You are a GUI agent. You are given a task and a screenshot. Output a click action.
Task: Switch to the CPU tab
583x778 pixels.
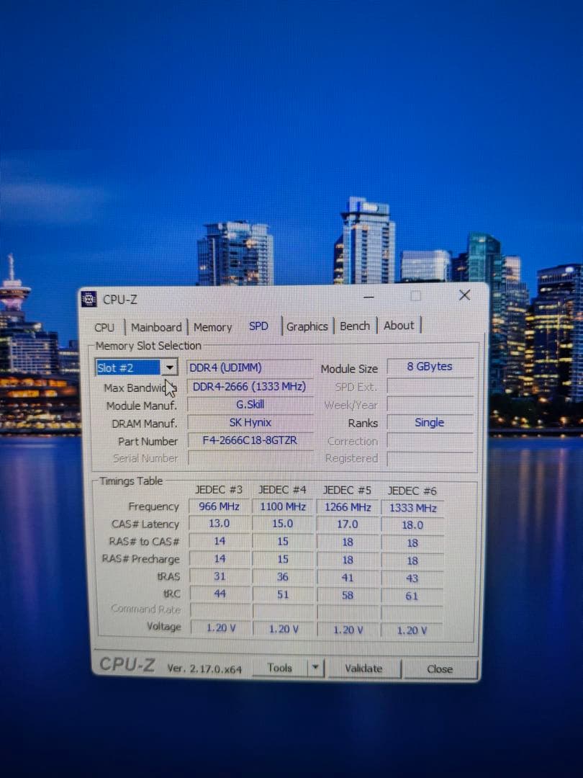(x=105, y=327)
